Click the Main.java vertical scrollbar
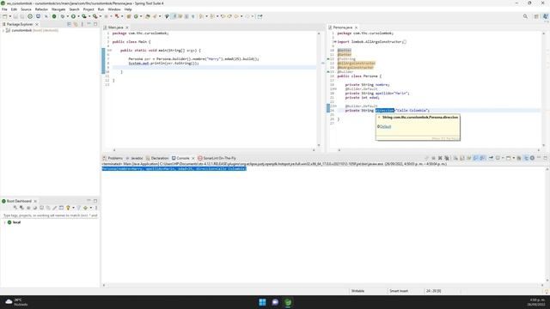 pos(319,89)
